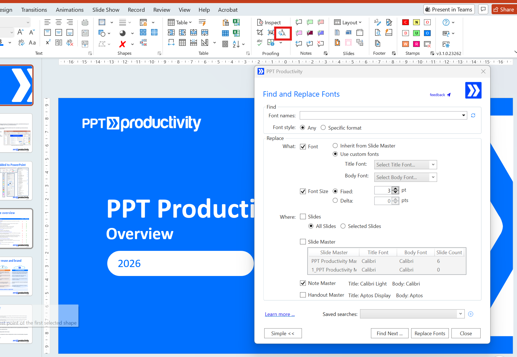The image size is (517, 357).
Task: Expand the Layout dropdown in Slides group
Action: pyautogui.click(x=348, y=22)
